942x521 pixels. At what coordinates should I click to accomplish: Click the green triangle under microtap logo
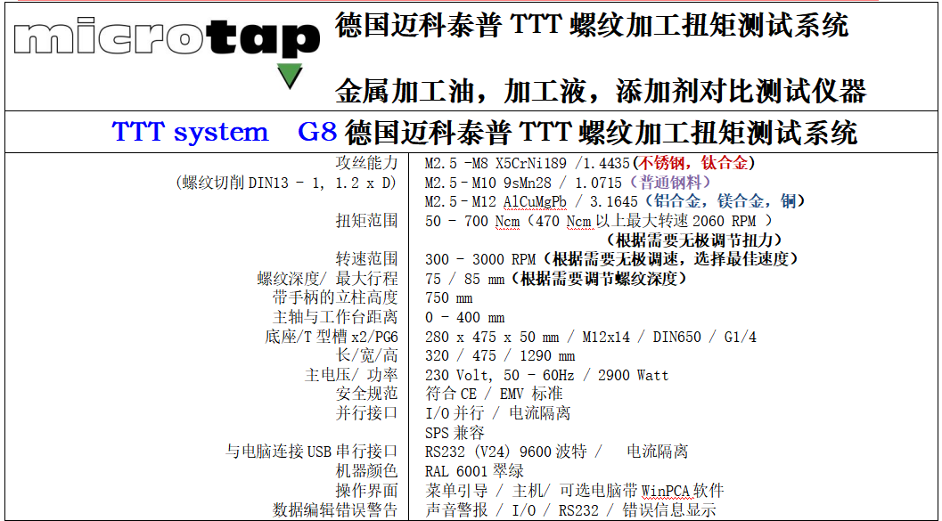click(x=291, y=76)
